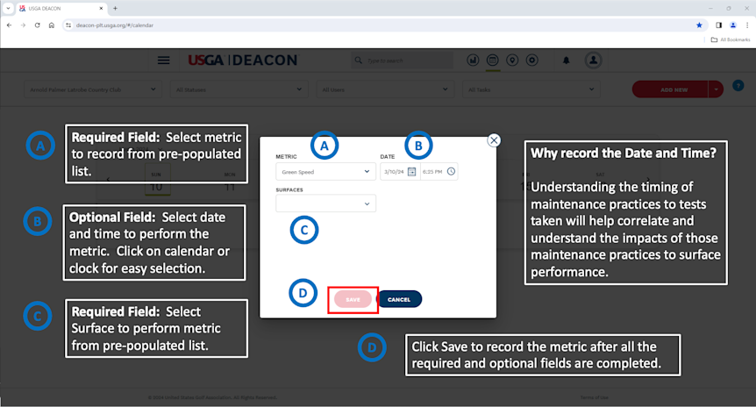Expand the Metric Green Speed dropdown
The width and height of the screenshot is (756, 407).
tap(326, 172)
